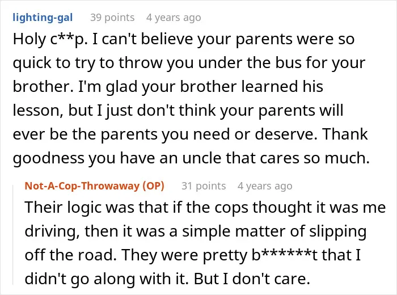Click the phrase "off the road" in the reply
397x295 pixels.
[x=71, y=255]
